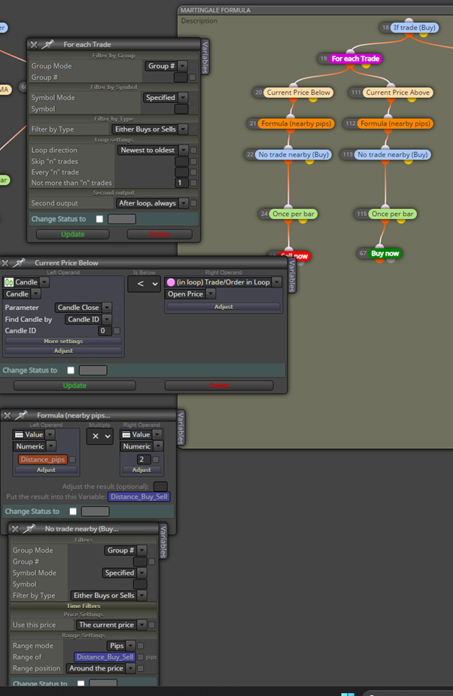Open Second output After loop, always dropdown

(x=152, y=203)
